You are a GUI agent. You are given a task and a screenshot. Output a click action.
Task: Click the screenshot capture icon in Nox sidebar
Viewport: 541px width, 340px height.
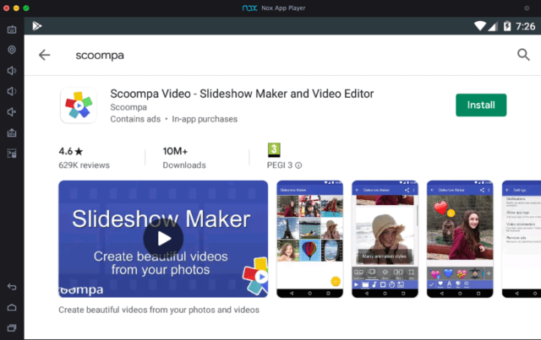(12, 154)
